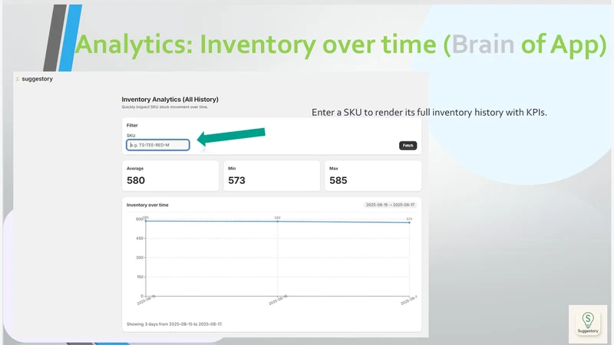This screenshot has height=345, width=614.
Task: Click the Inventory Analytics (All History) heading
Action: pyautogui.click(x=170, y=100)
